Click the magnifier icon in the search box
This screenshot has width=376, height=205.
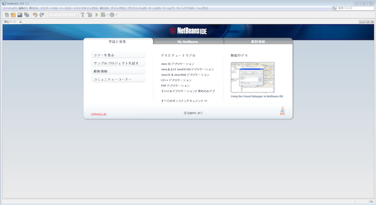[335, 8]
